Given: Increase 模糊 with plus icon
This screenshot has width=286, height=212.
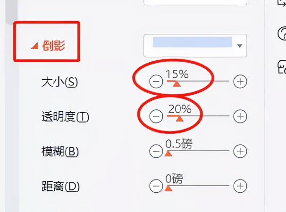Looking at the screenshot, I should click(x=240, y=151).
